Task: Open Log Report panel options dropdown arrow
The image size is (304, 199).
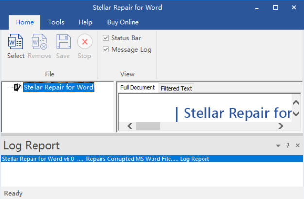Action: click(278, 145)
